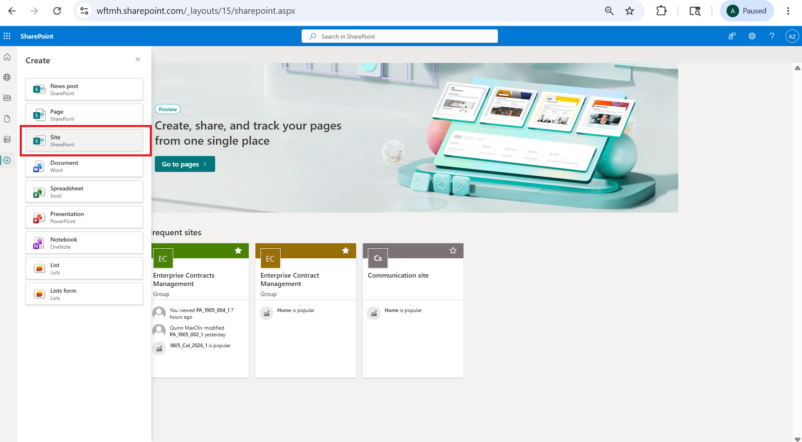
Task: Click the gray Cs site logo tile
Action: pyautogui.click(x=378, y=258)
